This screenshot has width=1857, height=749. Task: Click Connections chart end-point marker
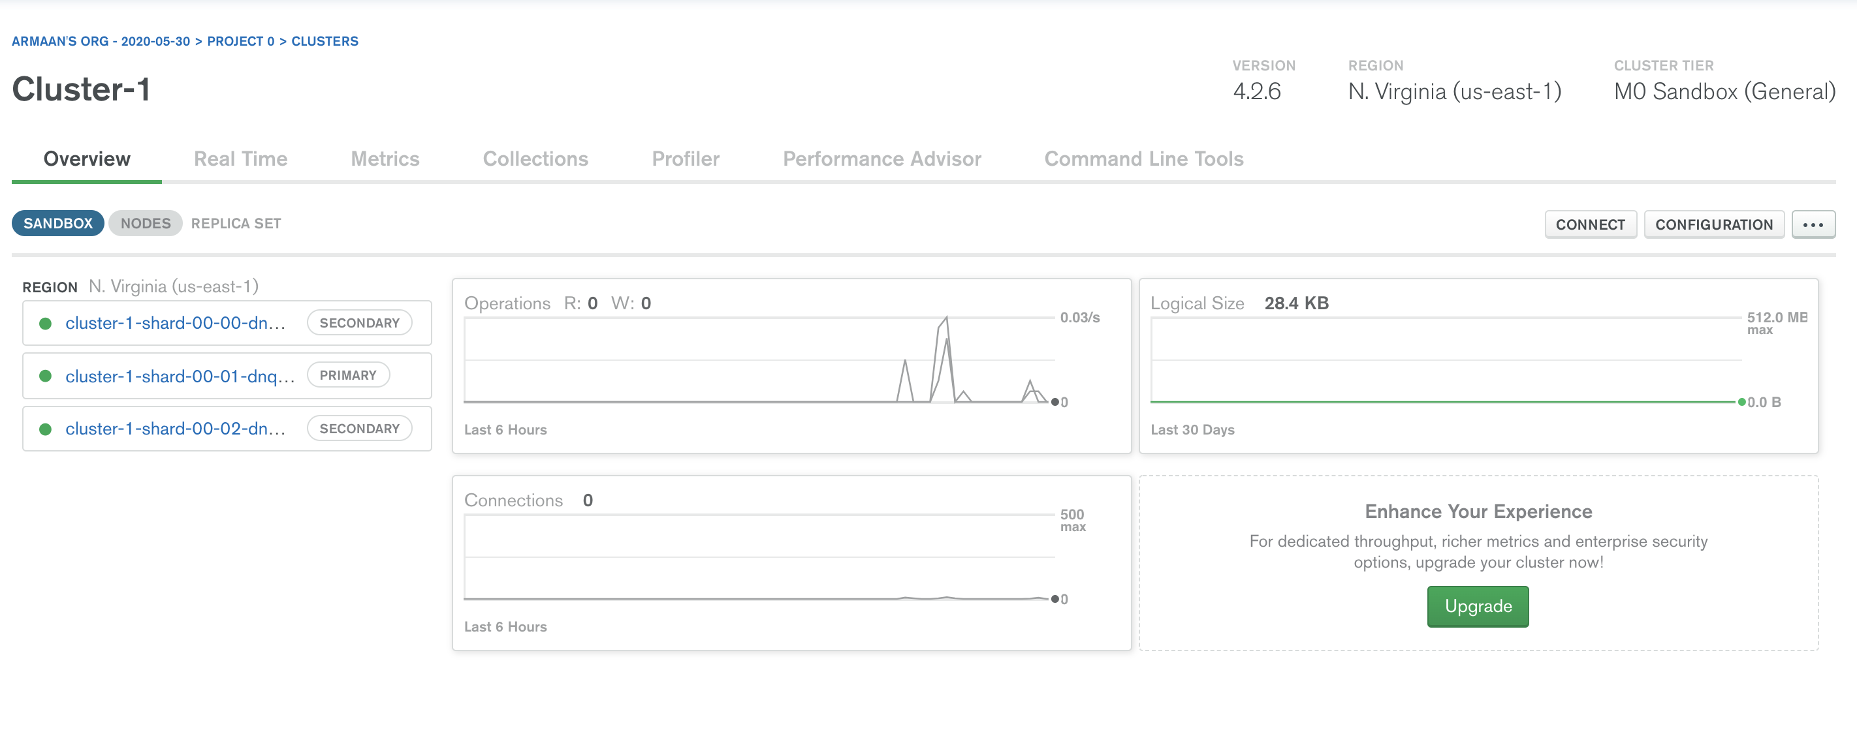coord(1055,599)
